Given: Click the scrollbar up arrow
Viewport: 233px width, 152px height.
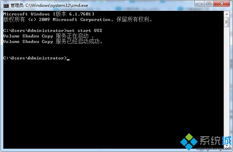Looking at the screenshot, I should [227, 14].
